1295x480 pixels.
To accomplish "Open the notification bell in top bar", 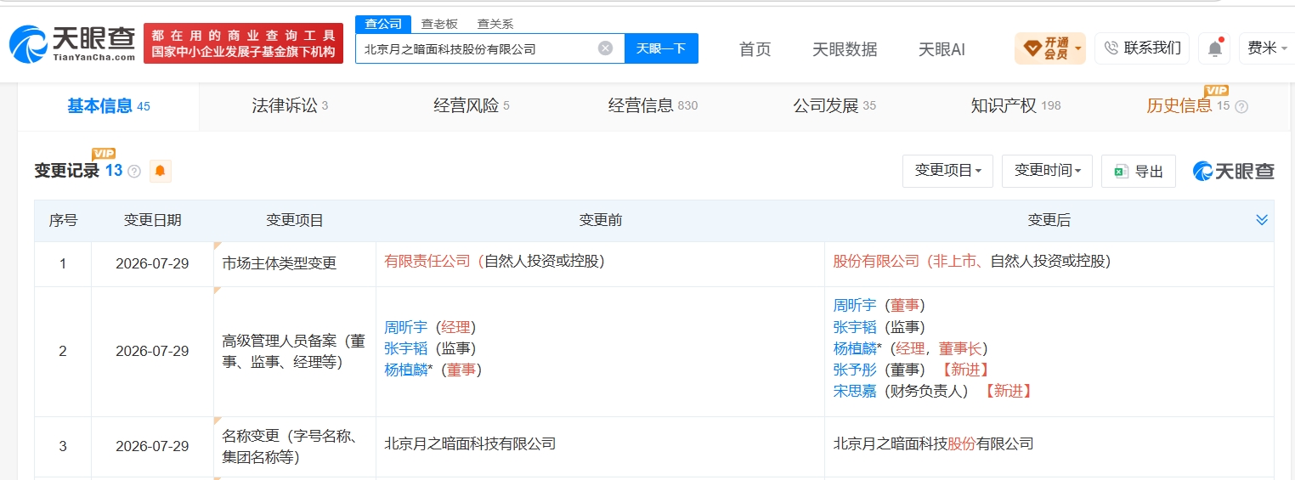I will tap(1214, 48).
